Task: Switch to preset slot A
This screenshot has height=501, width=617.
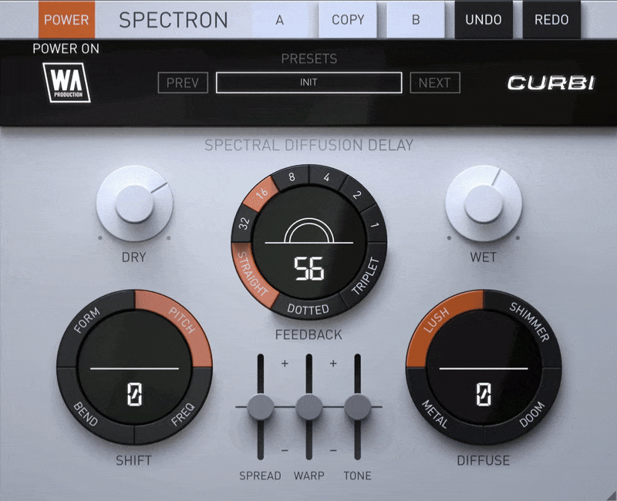Action: tap(282, 21)
